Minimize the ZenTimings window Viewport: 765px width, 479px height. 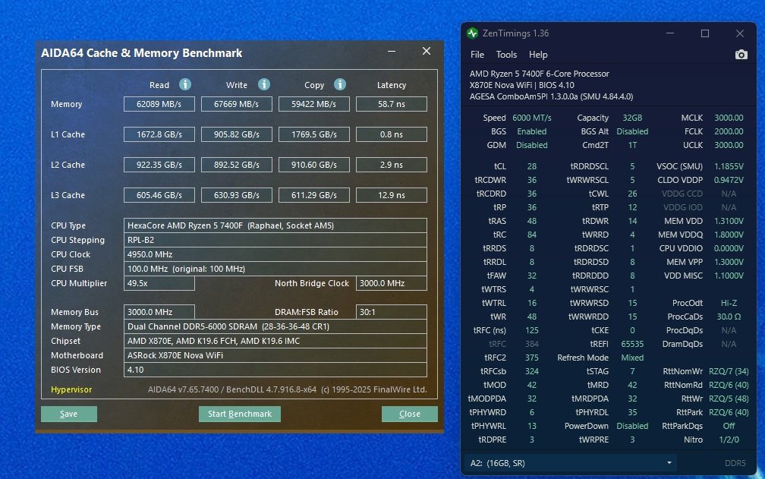pyautogui.click(x=670, y=33)
